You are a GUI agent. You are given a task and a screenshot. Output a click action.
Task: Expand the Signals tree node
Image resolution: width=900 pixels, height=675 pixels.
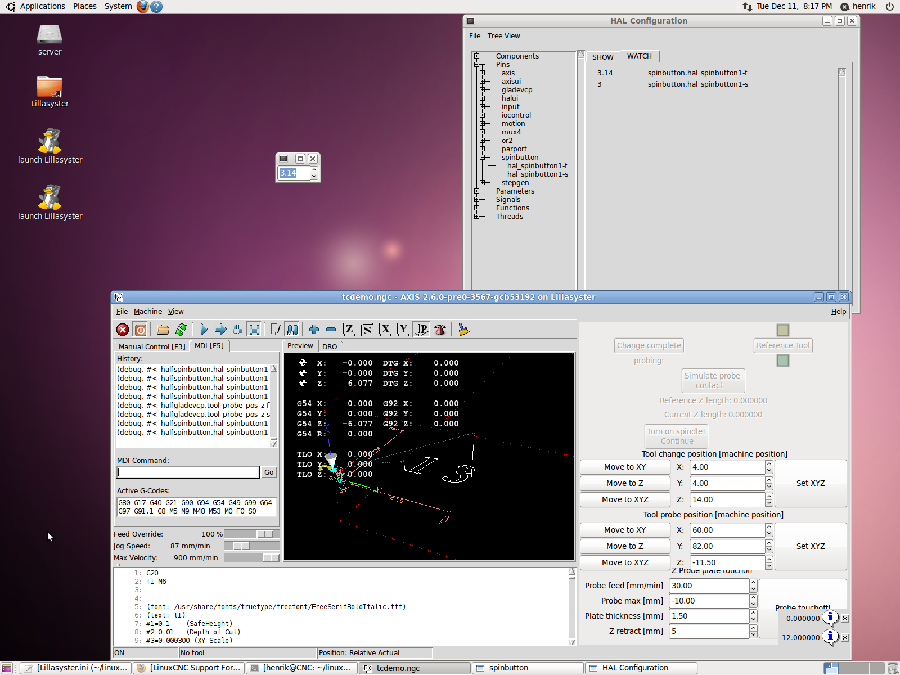477,199
